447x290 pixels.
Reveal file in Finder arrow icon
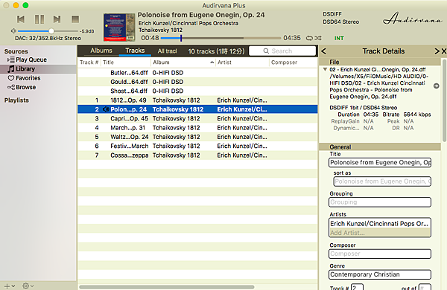pyautogui.click(x=436, y=86)
